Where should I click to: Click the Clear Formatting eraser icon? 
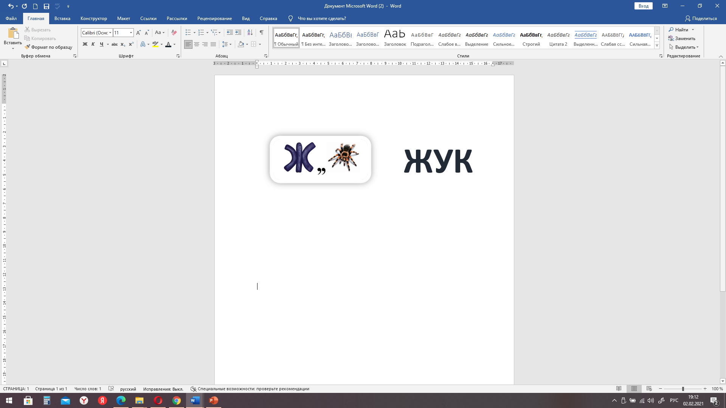174,32
